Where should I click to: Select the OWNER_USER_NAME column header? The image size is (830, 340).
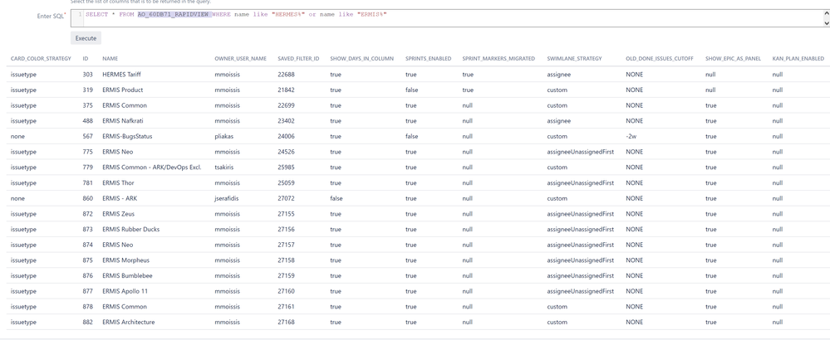[240, 59]
